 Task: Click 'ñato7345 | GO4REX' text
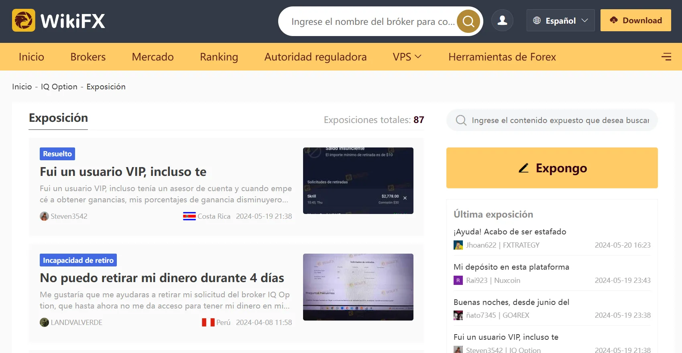tap(498, 315)
